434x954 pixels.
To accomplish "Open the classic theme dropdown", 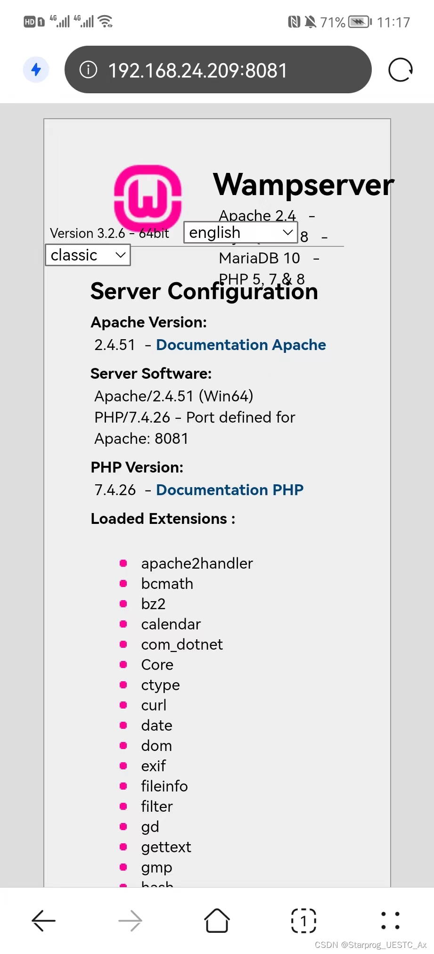I will [x=88, y=255].
